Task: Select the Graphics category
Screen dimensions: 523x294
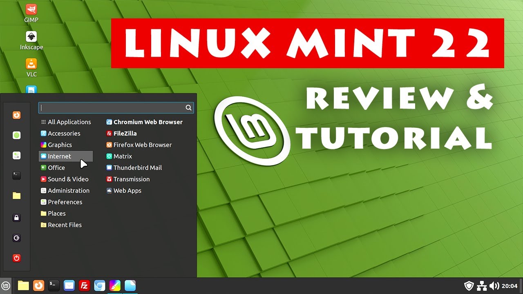Action: pos(66,145)
